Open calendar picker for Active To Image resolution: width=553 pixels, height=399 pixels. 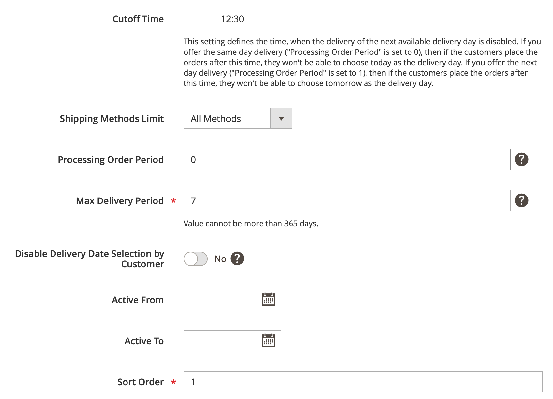[268, 340]
